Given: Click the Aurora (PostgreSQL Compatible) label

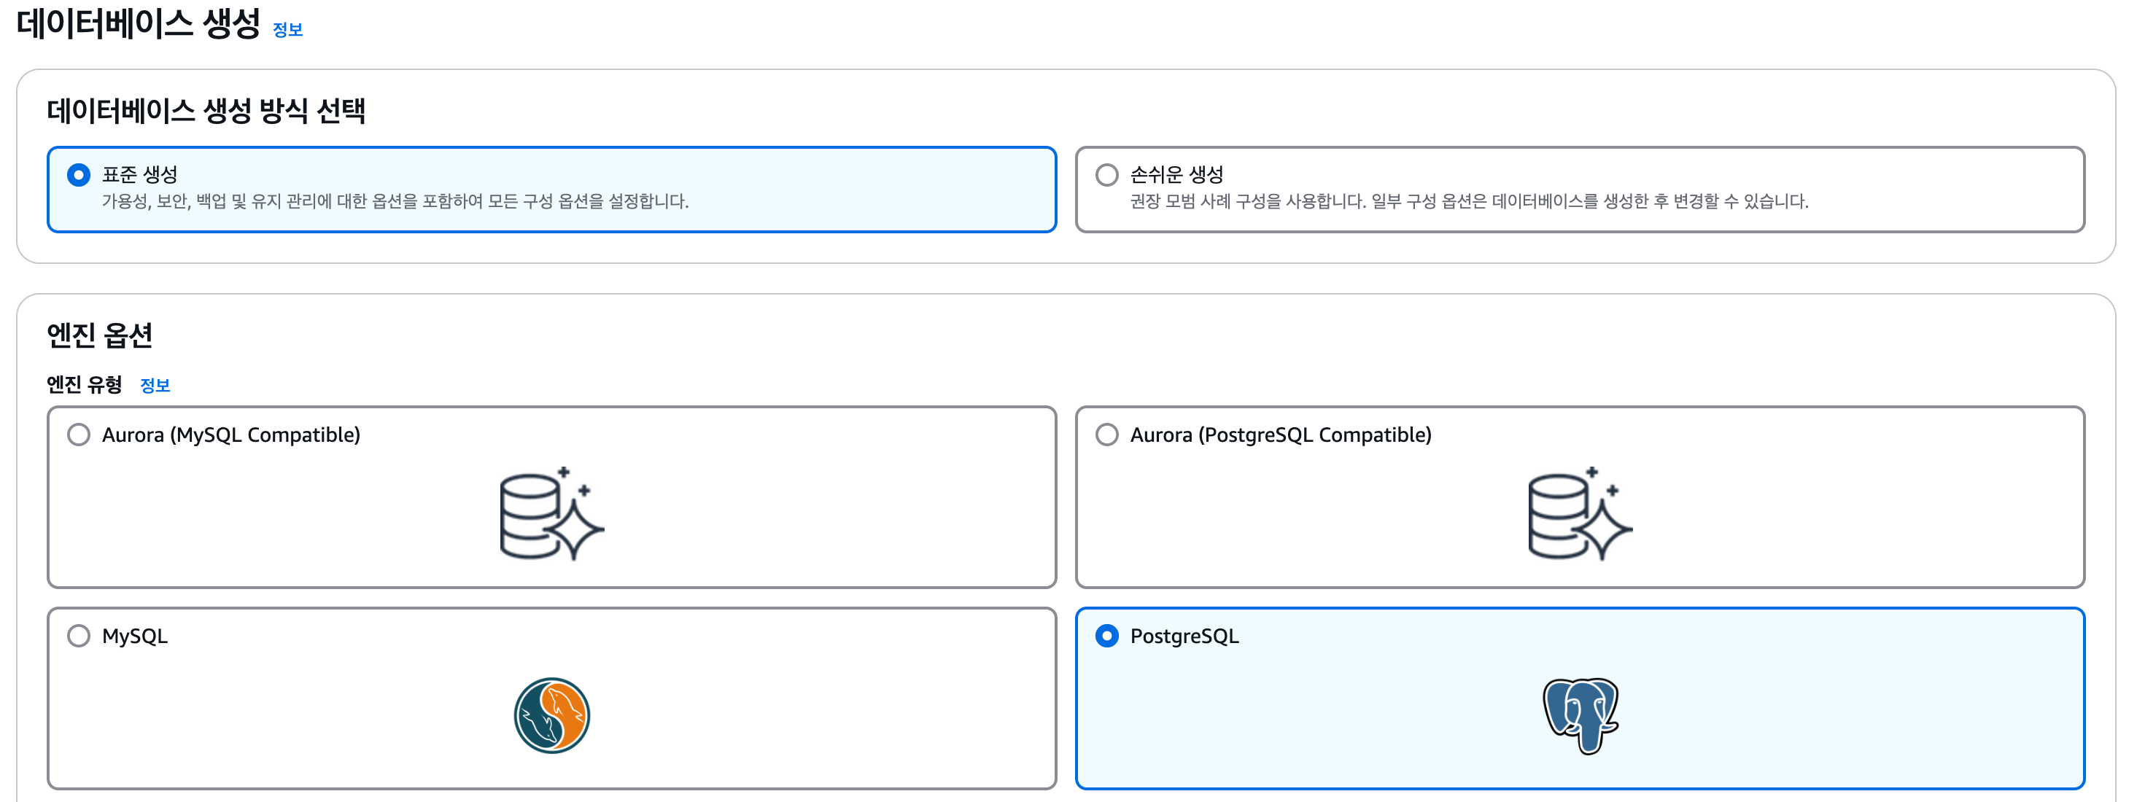Looking at the screenshot, I should tap(1280, 435).
